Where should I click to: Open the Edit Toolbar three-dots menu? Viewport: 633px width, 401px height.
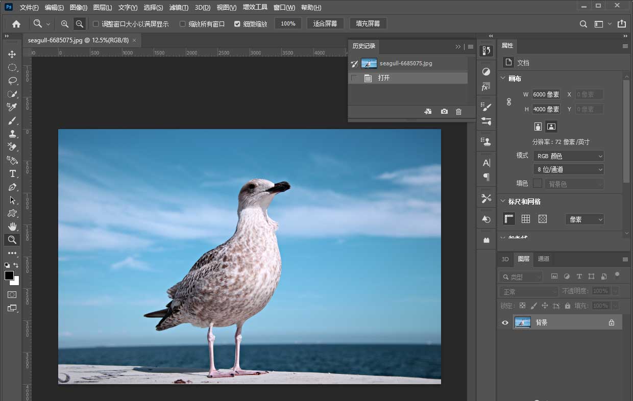click(x=12, y=253)
